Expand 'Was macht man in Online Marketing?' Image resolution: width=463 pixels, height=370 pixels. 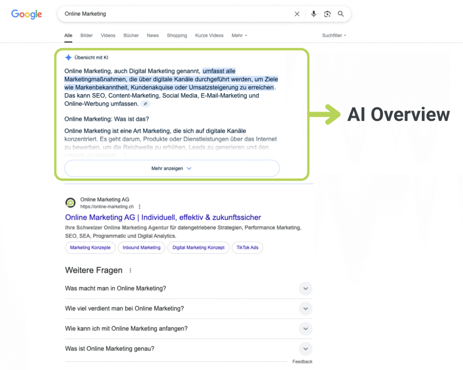[189, 288]
